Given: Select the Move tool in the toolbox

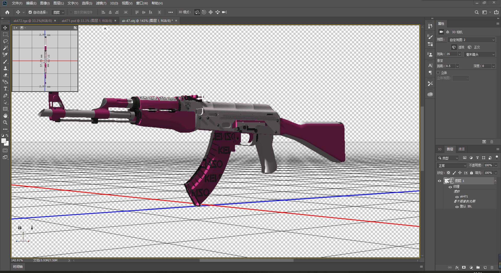Looking at the screenshot, I should click(5, 28).
